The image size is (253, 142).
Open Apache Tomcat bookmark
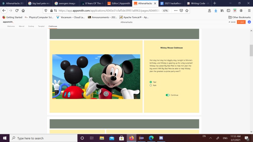[134, 17]
